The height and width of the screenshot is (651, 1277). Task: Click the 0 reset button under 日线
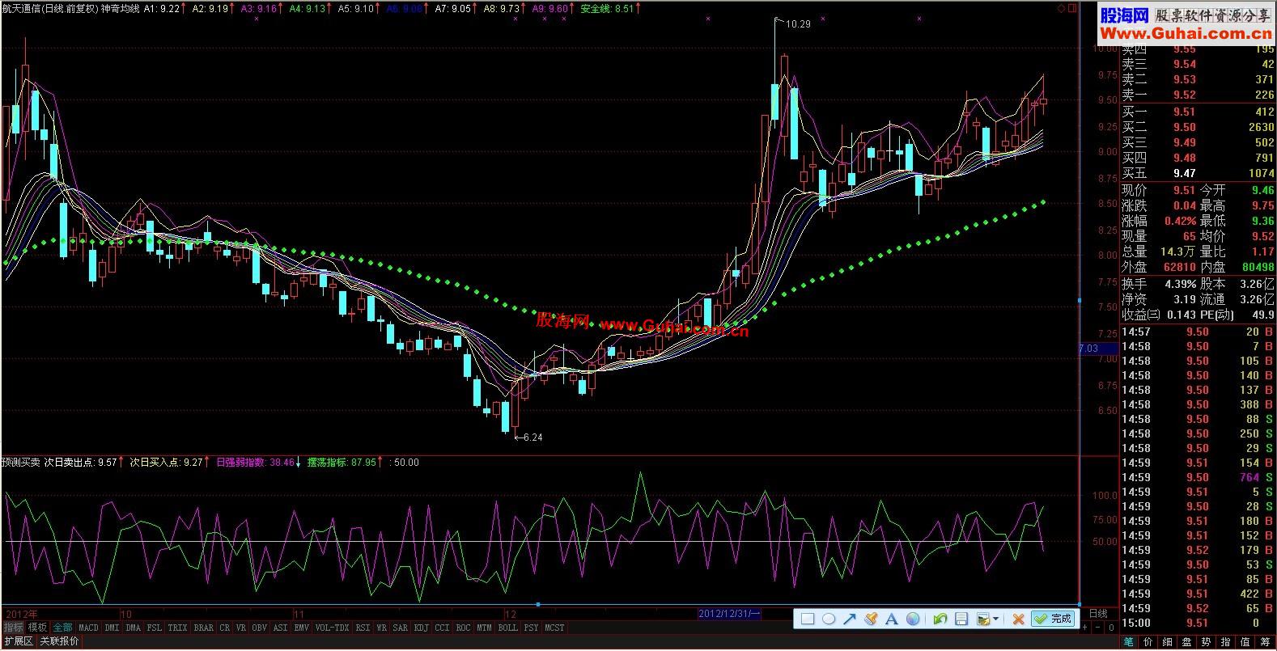[x=1111, y=628]
